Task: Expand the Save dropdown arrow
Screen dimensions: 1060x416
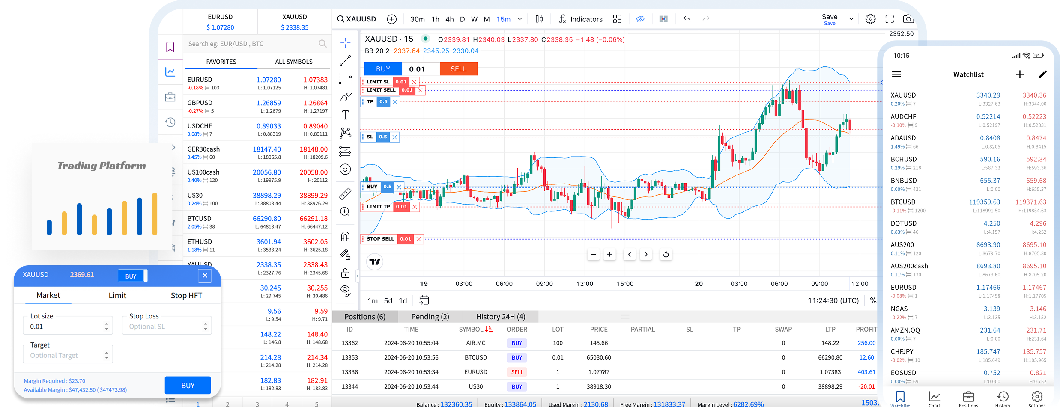Action: [851, 19]
